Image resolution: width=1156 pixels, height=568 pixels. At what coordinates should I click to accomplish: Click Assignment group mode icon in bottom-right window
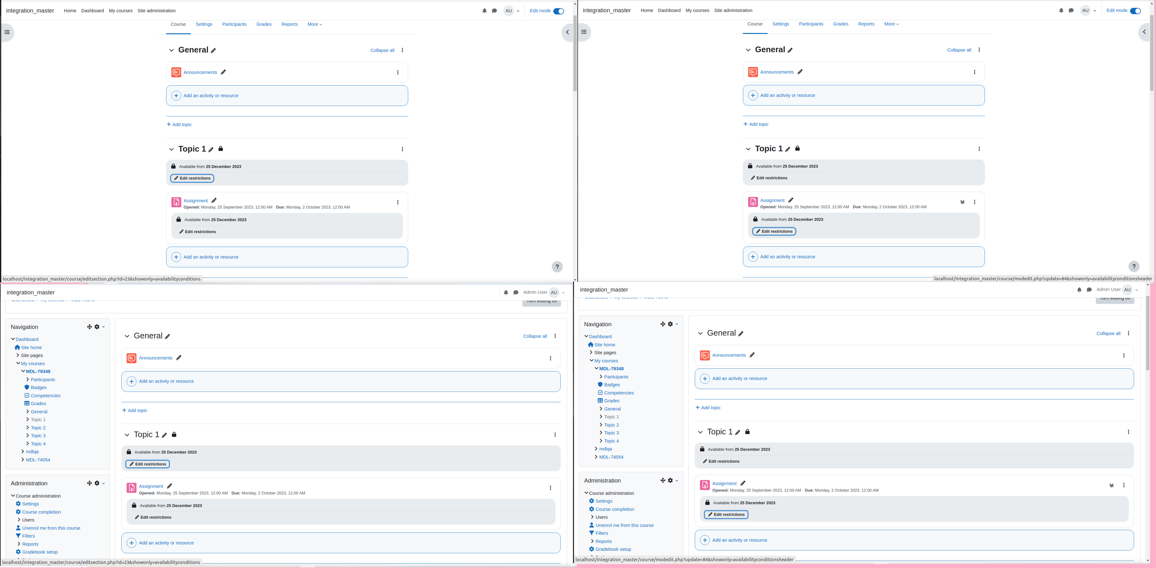(1112, 486)
